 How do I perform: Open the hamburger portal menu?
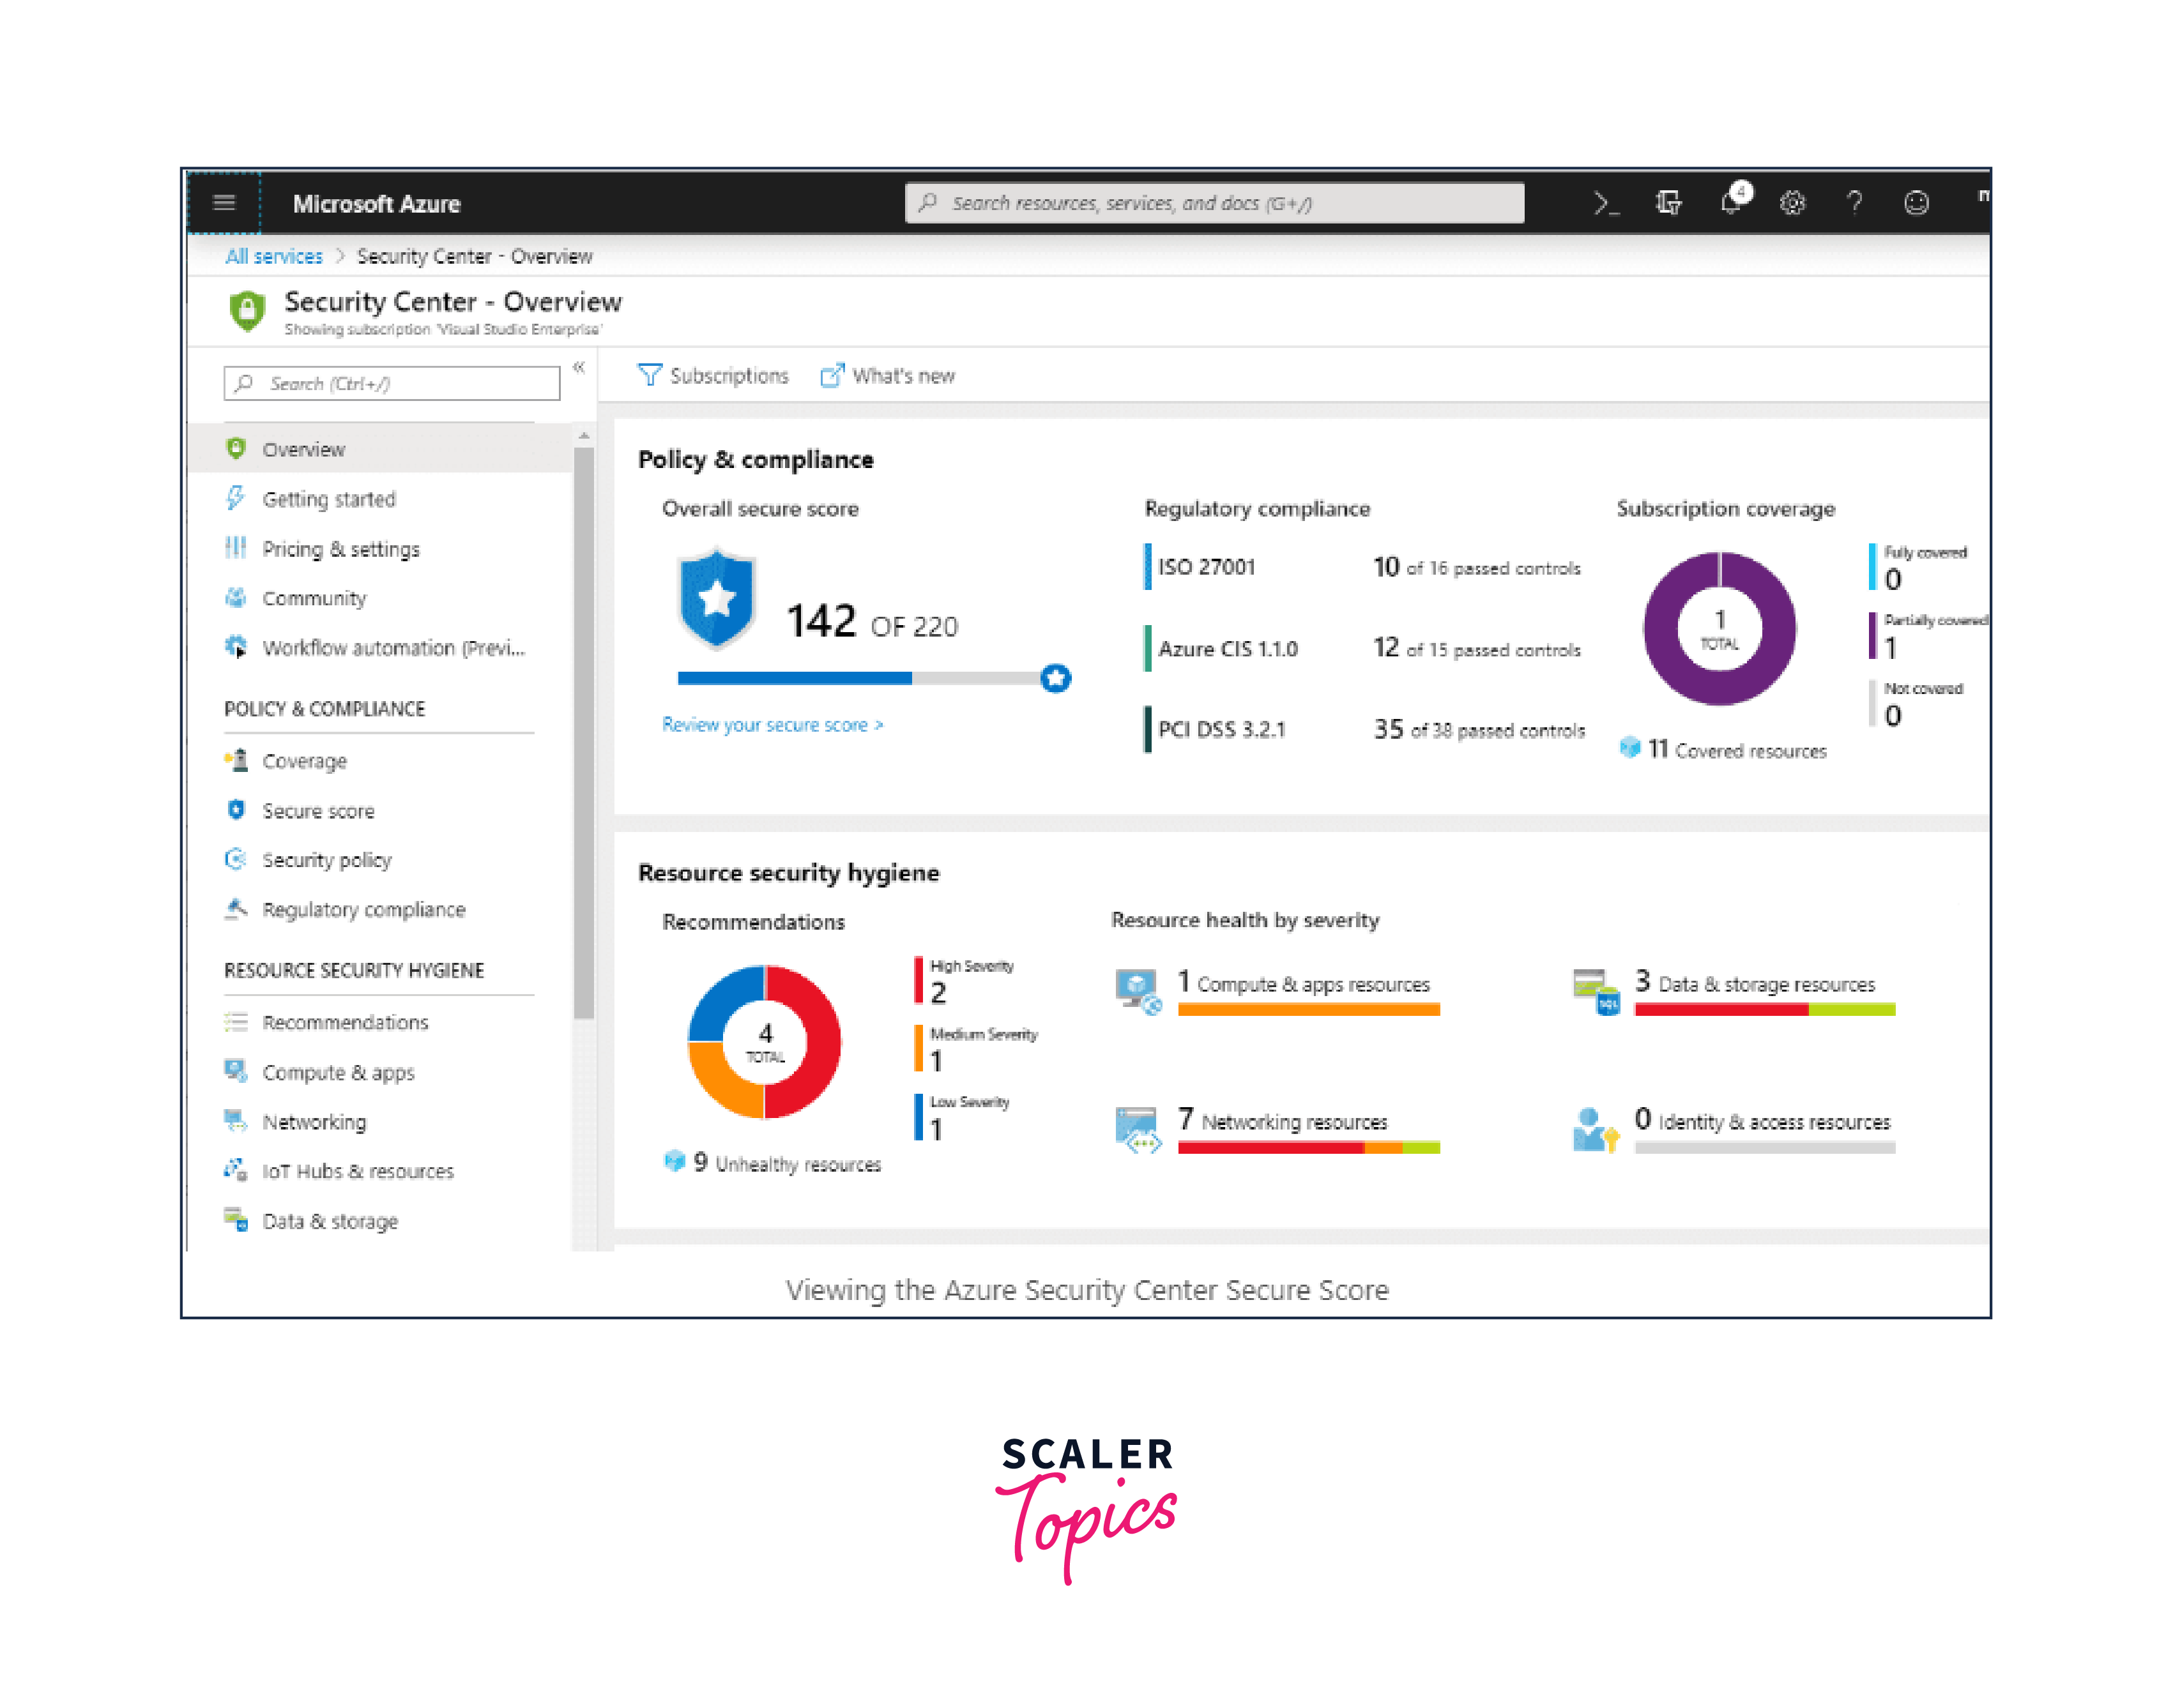click(x=224, y=203)
